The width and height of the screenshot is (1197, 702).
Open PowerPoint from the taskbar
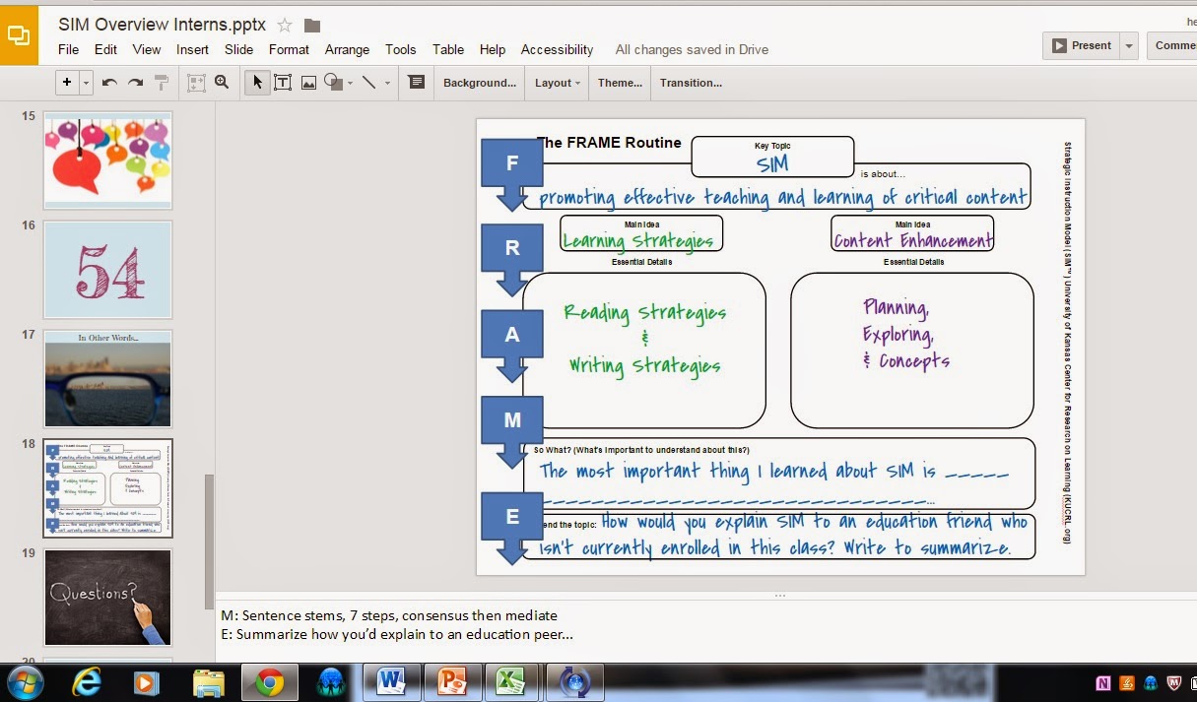click(451, 681)
